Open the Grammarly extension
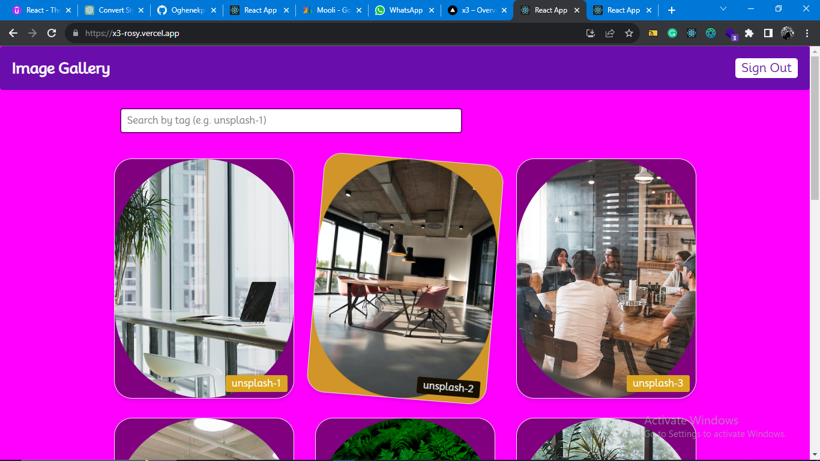 (672, 34)
